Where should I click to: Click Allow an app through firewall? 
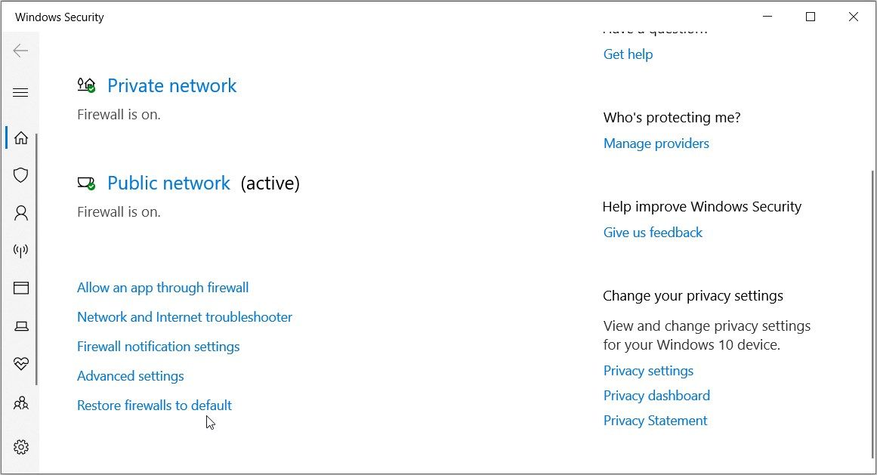click(162, 288)
